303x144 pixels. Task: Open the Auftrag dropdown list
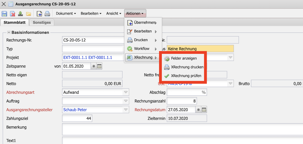pos(126,101)
